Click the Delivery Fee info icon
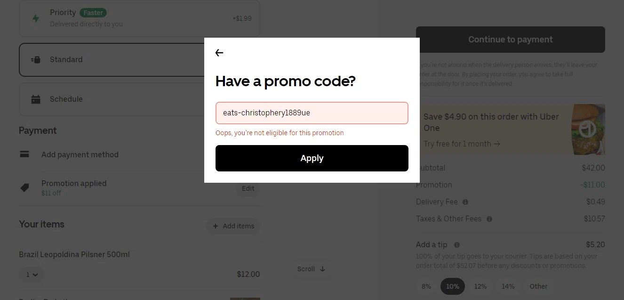624x300 pixels. (465, 202)
